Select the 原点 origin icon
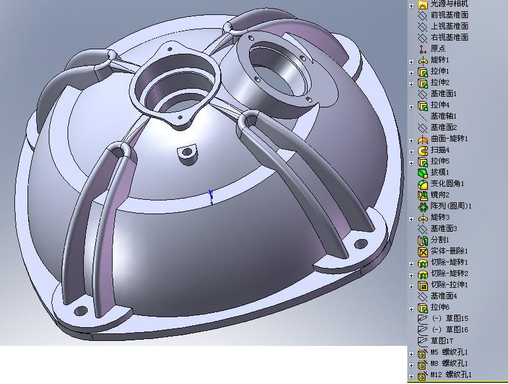This screenshot has width=508, height=384. point(423,49)
